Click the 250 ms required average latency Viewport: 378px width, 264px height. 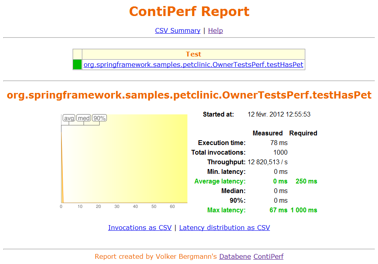tap(306, 181)
